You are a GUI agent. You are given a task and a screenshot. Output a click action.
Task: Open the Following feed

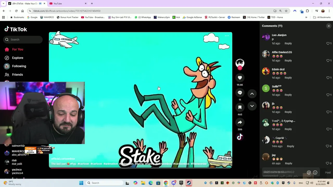pos(19,66)
